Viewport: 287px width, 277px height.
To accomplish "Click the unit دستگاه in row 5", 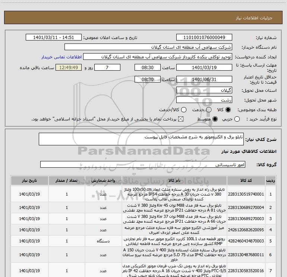I will coord(103,241).
